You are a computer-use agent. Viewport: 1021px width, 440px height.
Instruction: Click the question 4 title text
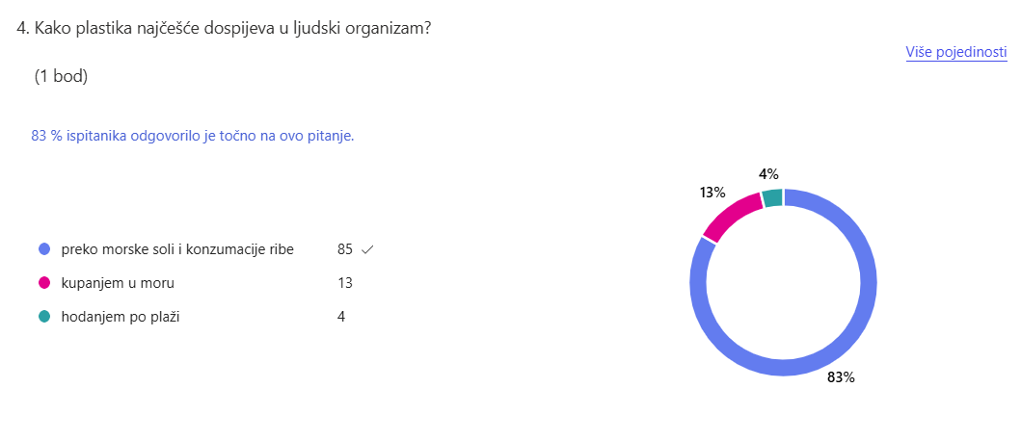224,28
